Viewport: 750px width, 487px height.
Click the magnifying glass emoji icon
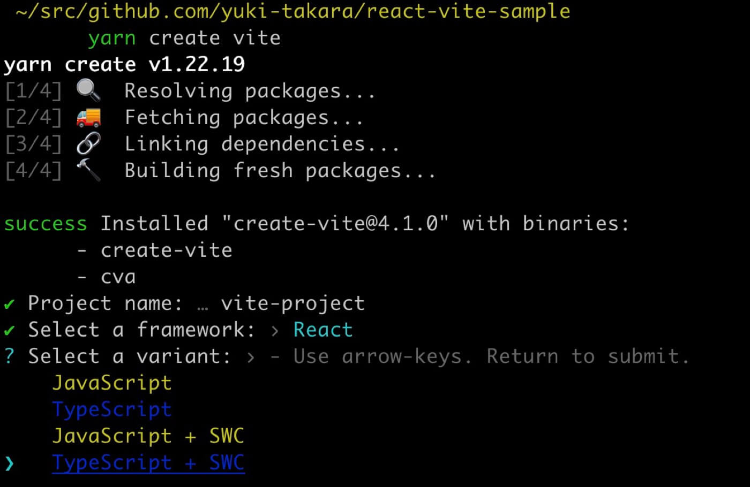(88, 90)
